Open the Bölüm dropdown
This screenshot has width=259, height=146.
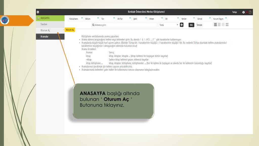click(x=92, y=19)
